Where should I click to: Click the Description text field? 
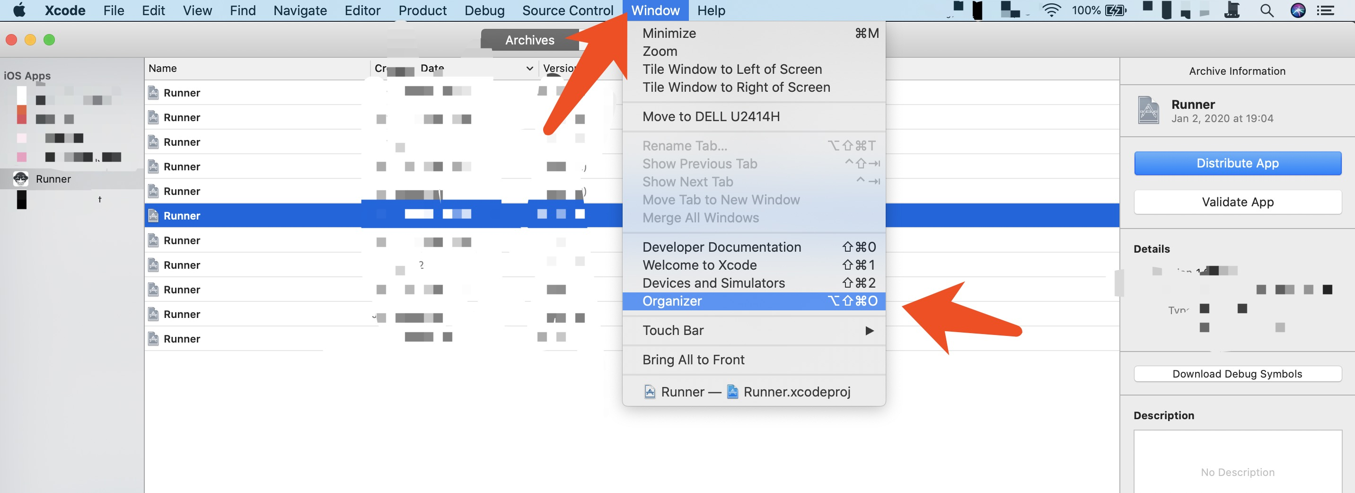tap(1237, 461)
